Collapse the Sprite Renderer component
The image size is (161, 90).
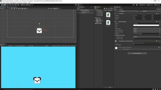click(x=114, y=22)
